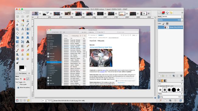
Task: Open the Tool Options tab
Action: [21, 73]
